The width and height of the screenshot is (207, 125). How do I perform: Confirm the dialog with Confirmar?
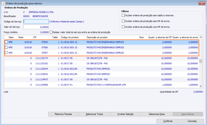pyautogui.click(x=168, y=121)
